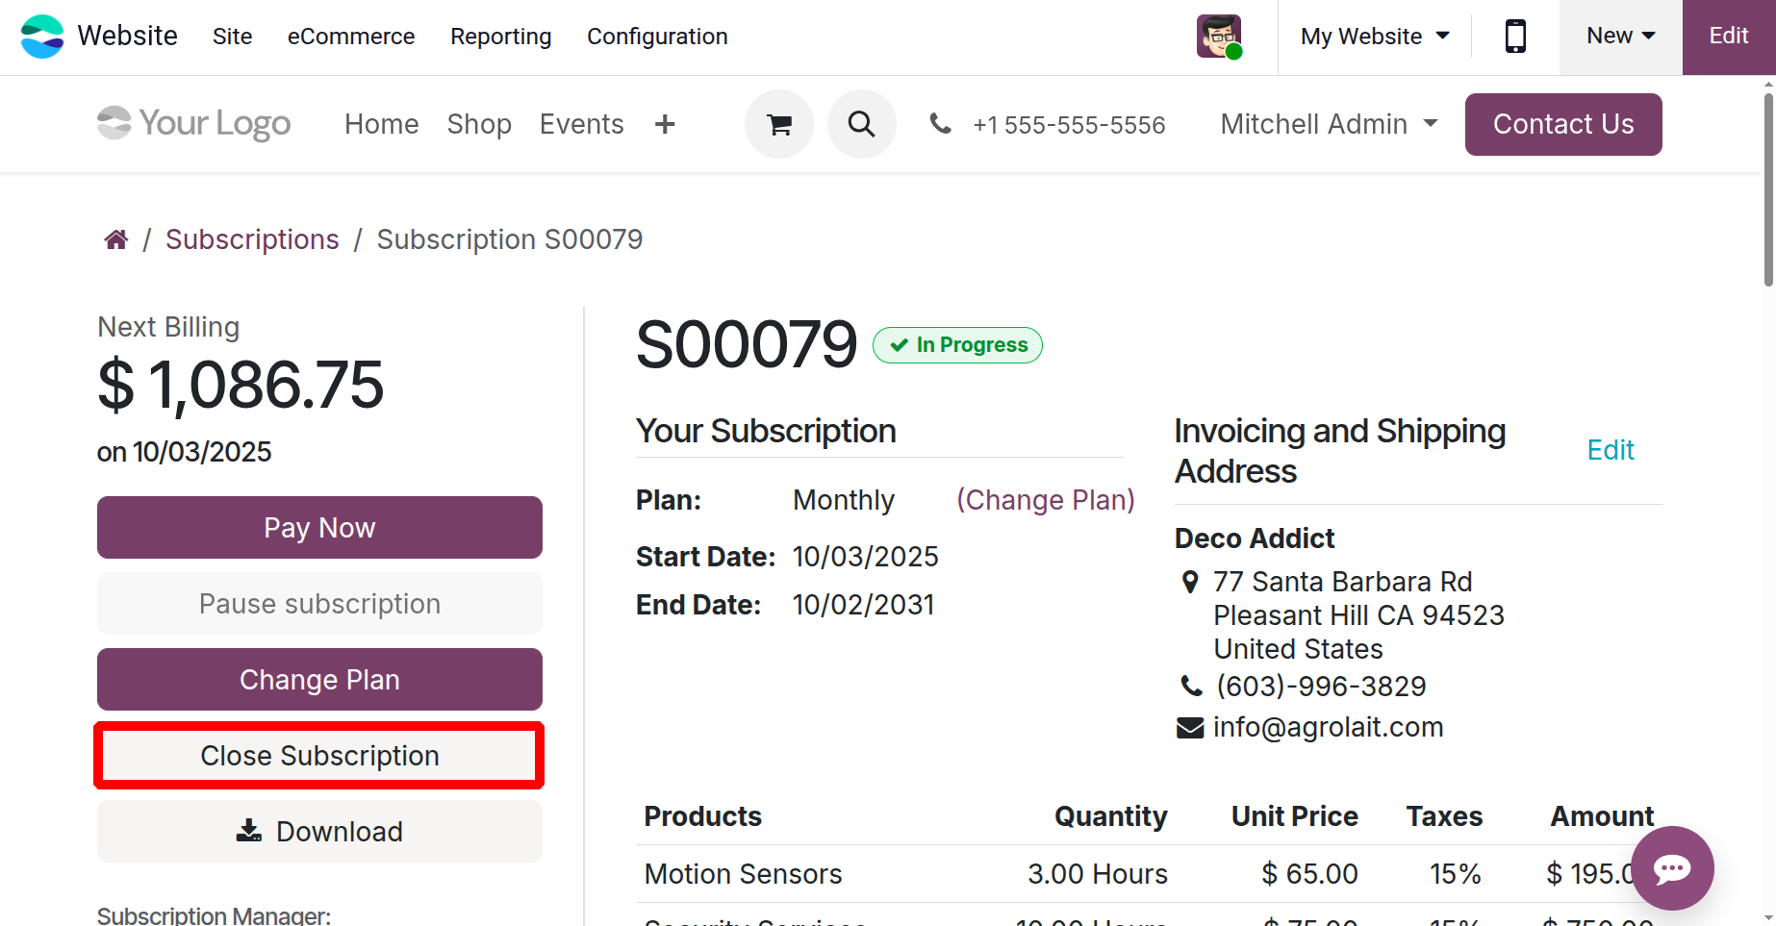Click Edit next to Invoicing and Shipping Address

point(1611,450)
